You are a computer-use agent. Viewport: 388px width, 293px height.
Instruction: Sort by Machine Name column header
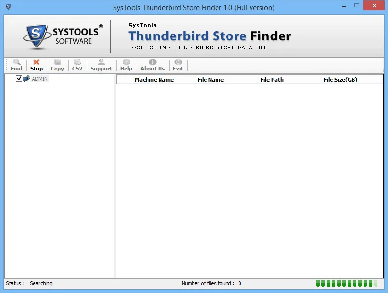[162, 80]
